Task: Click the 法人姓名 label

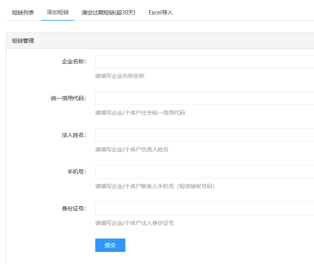Action: click(74, 135)
